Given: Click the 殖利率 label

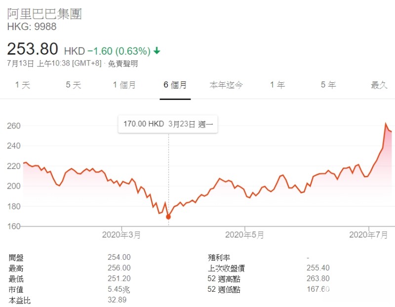Looking at the screenshot, I should (x=219, y=258).
